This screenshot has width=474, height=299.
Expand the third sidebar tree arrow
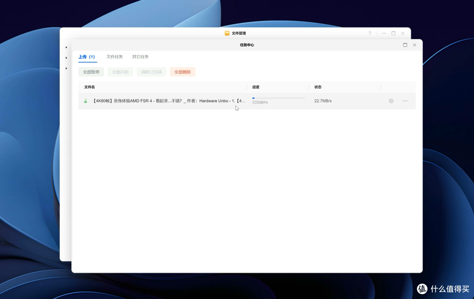66,68
